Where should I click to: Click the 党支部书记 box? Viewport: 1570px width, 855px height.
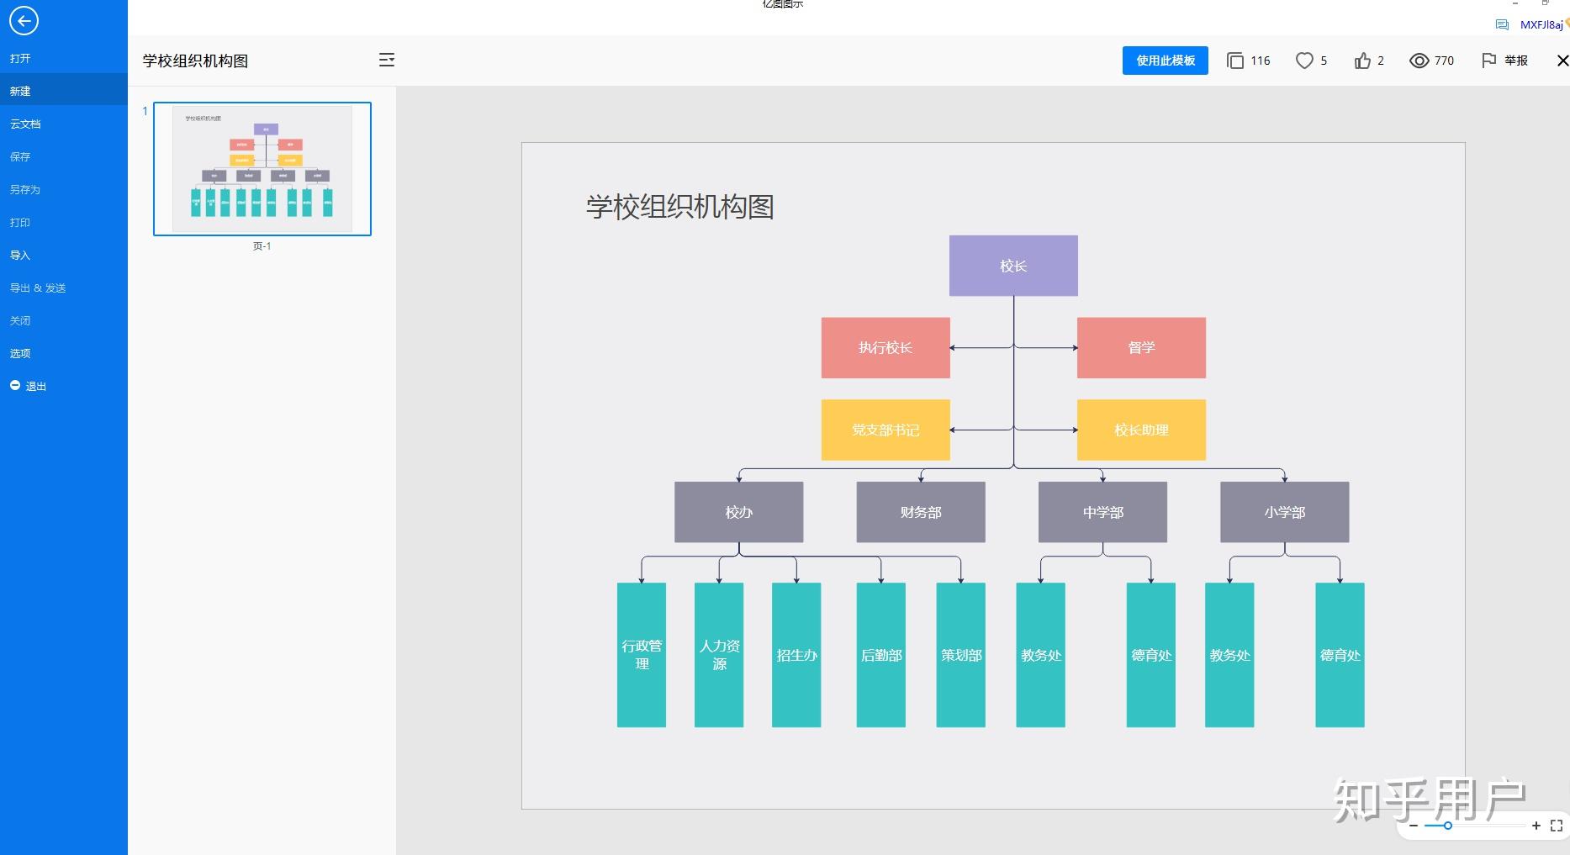885,430
